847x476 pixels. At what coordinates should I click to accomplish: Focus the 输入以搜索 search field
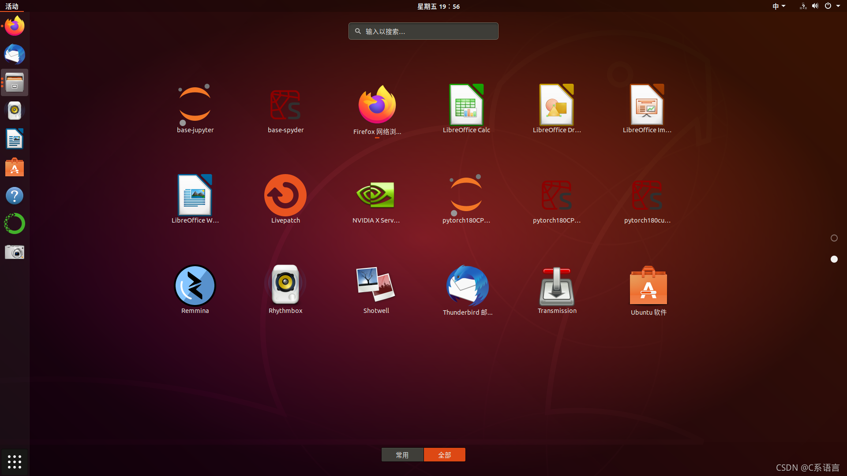click(423, 31)
